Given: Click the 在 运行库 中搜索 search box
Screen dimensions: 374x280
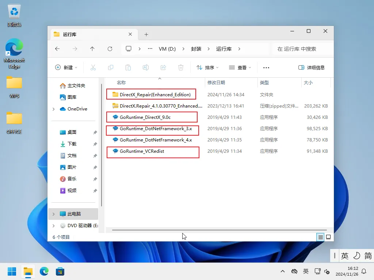Looking at the screenshot, I should pos(303,49).
